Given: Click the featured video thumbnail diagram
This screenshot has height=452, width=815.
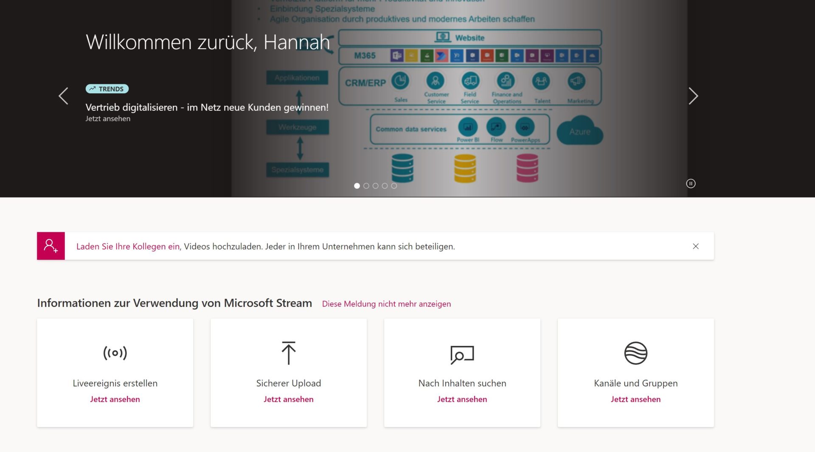Looking at the screenshot, I should [459, 98].
